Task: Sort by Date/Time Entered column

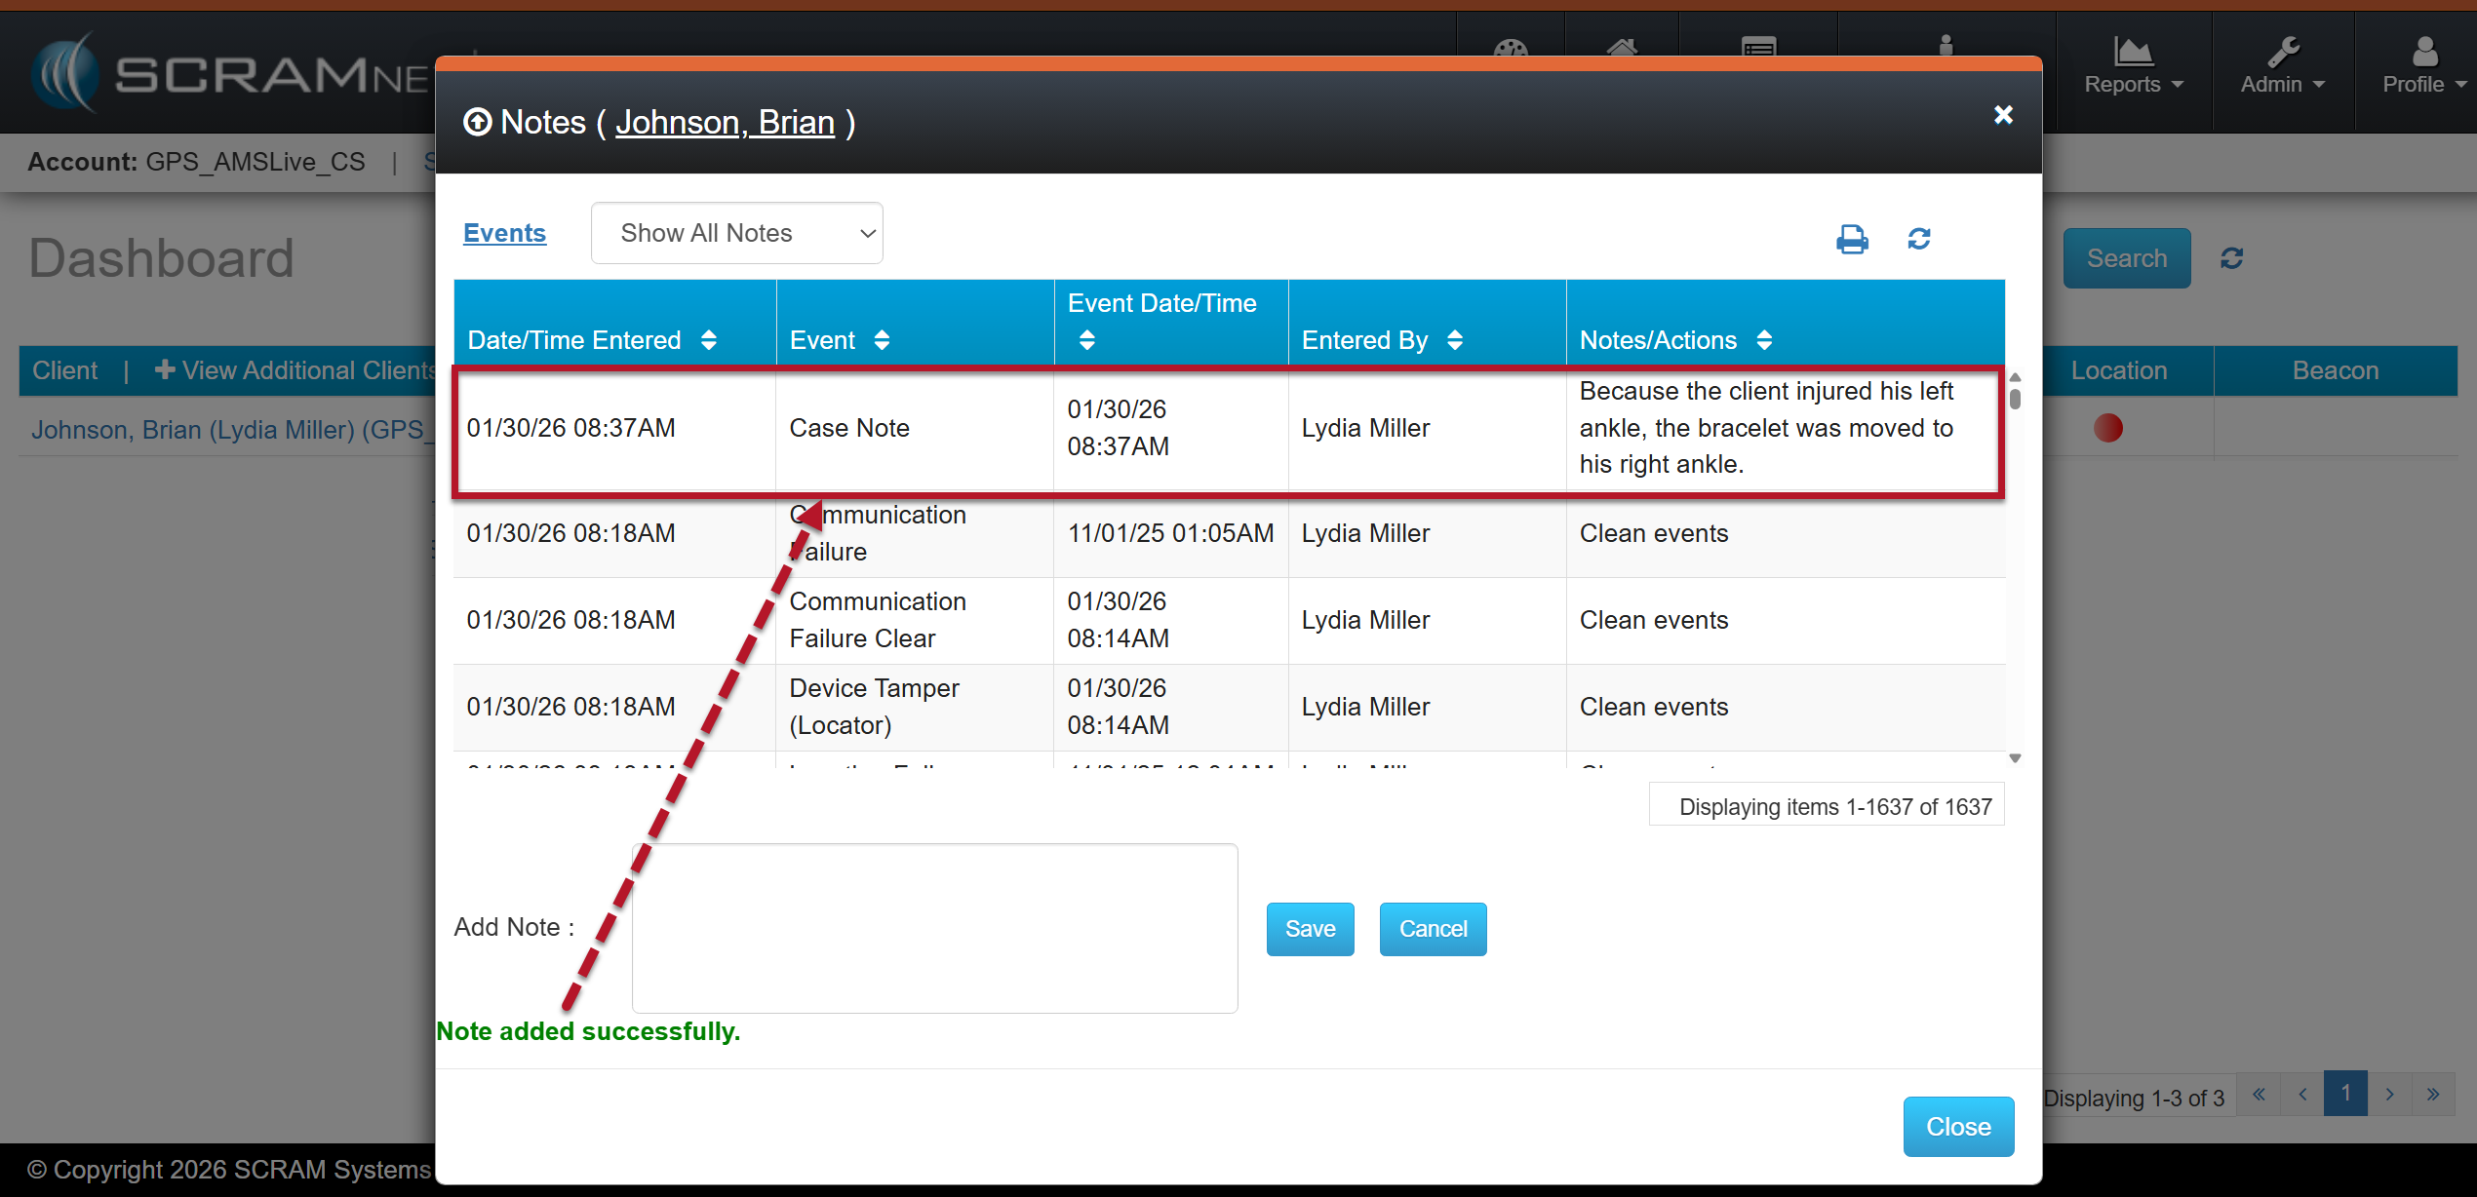Action: tap(709, 340)
